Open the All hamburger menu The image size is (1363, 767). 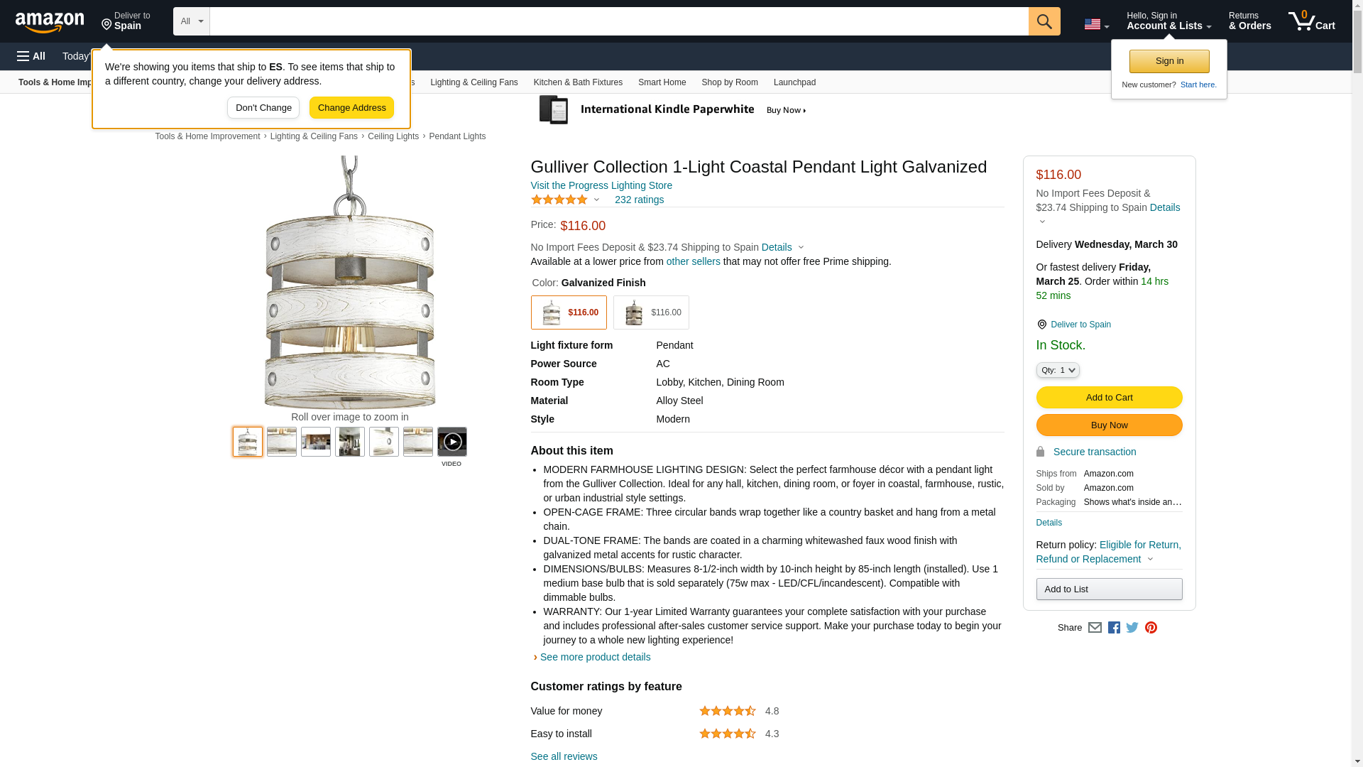tap(31, 56)
